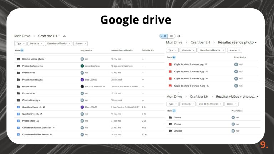Image resolution: width=274 pixels, height=154 pixels.
Task: Click the Chartre Graphique folder icon
Action: (18, 100)
